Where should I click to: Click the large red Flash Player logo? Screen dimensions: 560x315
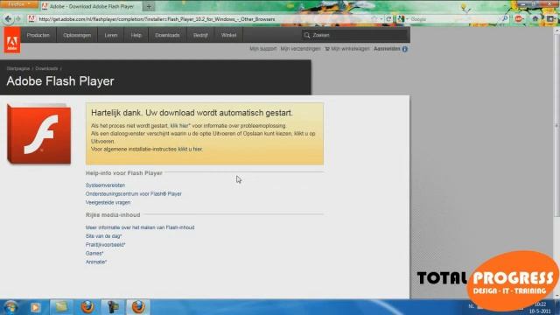click(x=38, y=134)
